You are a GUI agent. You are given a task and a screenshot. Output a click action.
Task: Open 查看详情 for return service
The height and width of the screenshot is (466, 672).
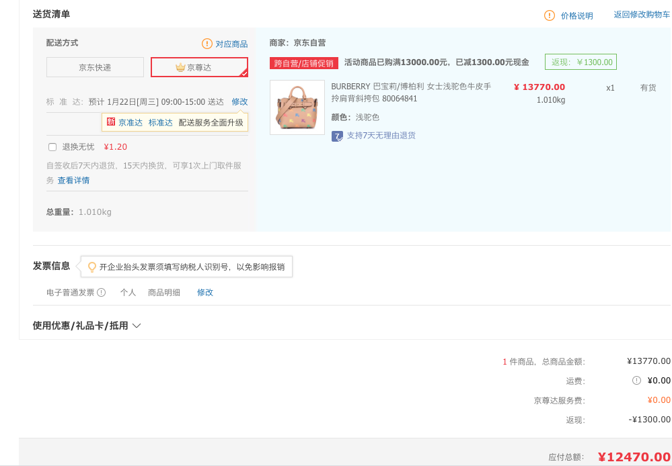(73, 181)
